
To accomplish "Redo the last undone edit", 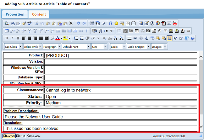I will click(84, 23).
